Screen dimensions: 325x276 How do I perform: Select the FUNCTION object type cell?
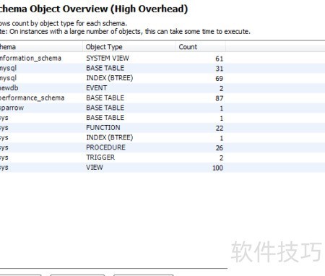pos(103,127)
